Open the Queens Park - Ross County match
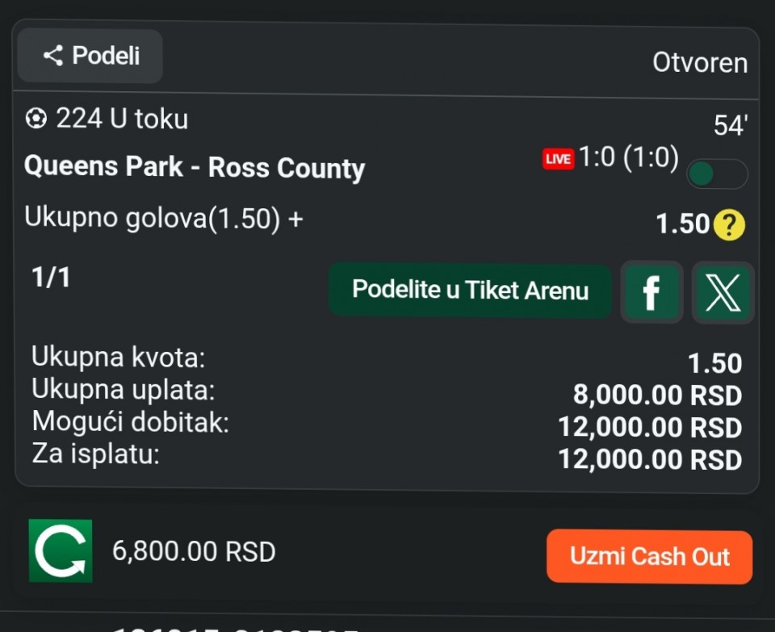This screenshot has height=632, width=775. click(x=195, y=168)
